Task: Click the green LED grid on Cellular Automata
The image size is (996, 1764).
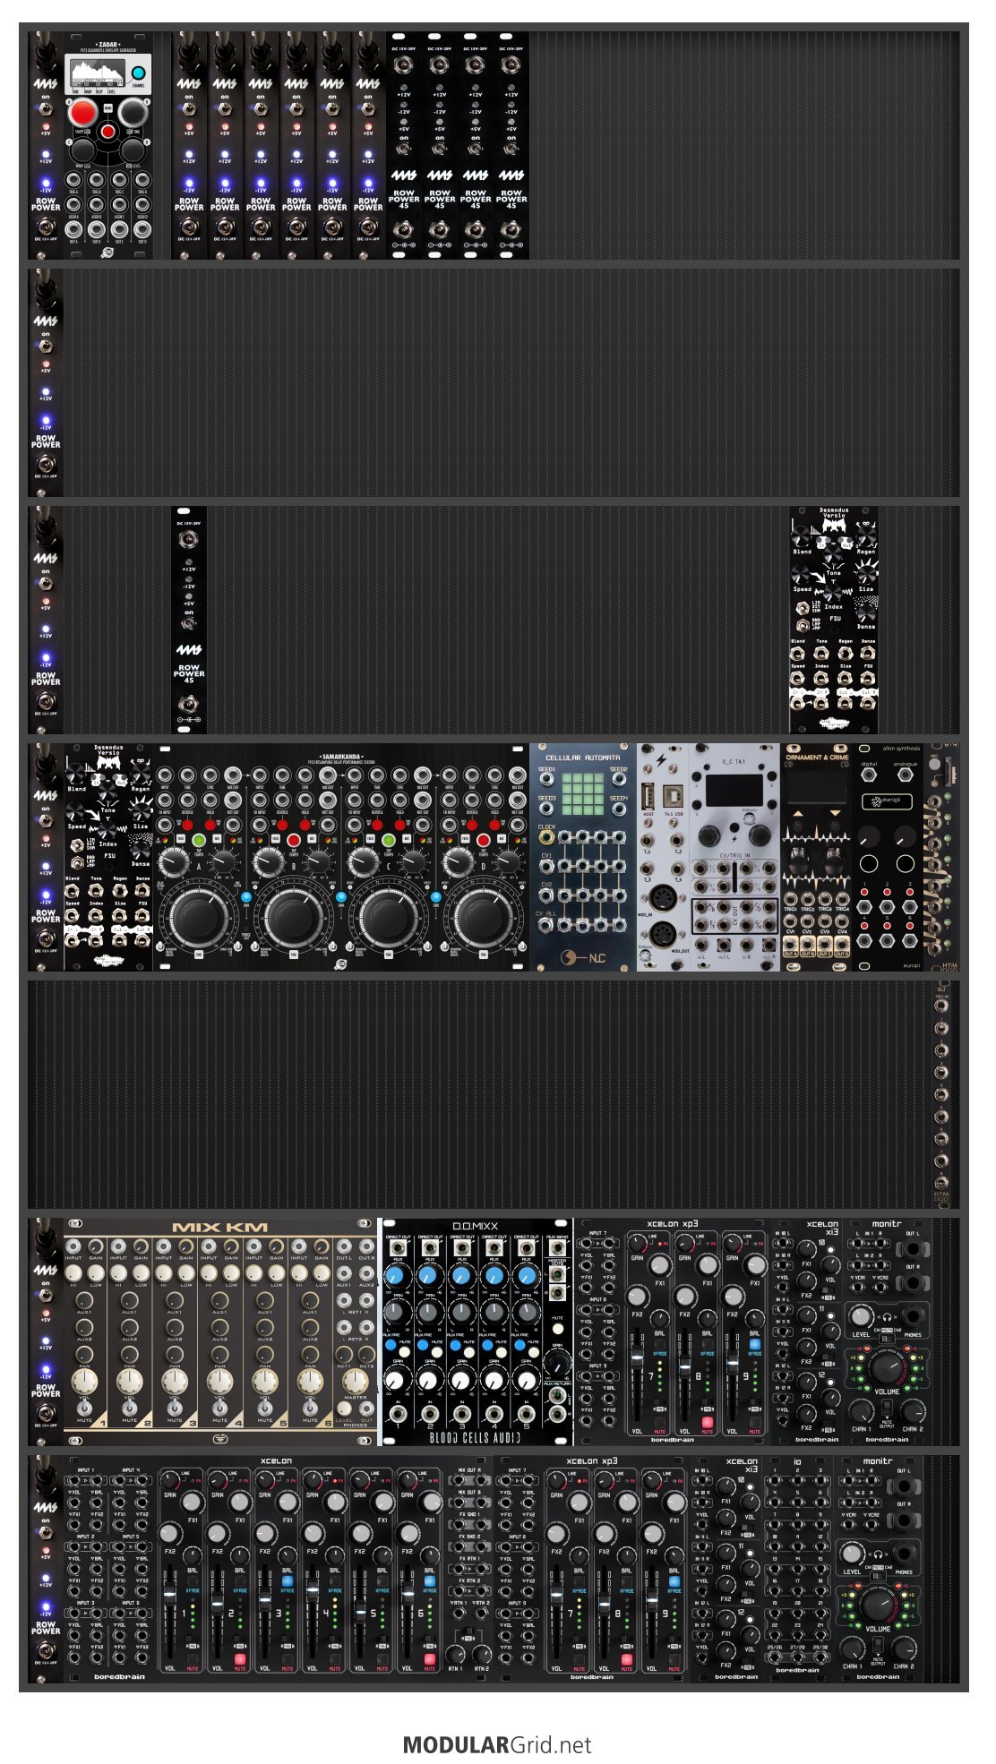Action: (583, 793)
